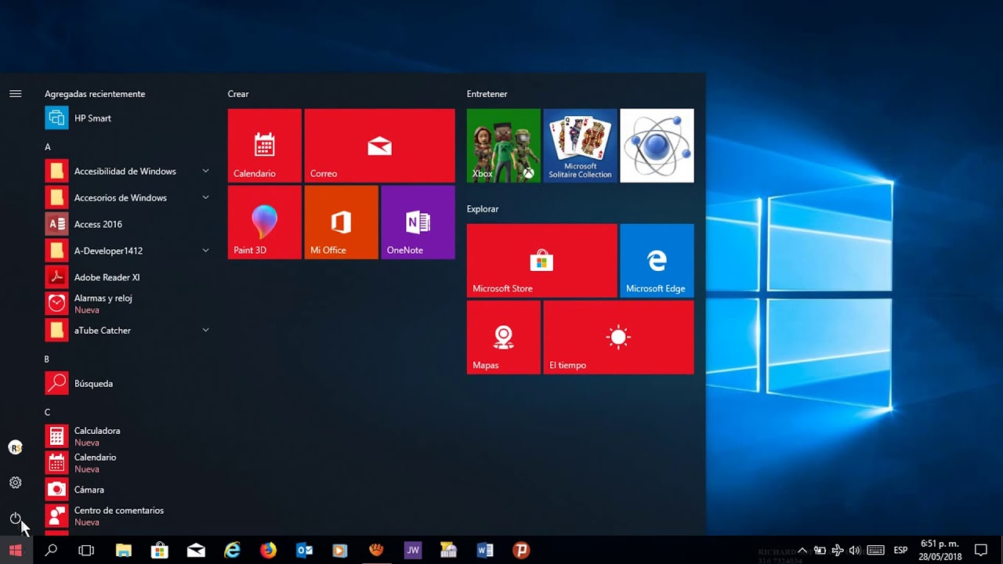Image resolution: width=1003 pixels, height=564 pixels.
Task: Click the touch keyboard tray icon
Action: [876, 550]
